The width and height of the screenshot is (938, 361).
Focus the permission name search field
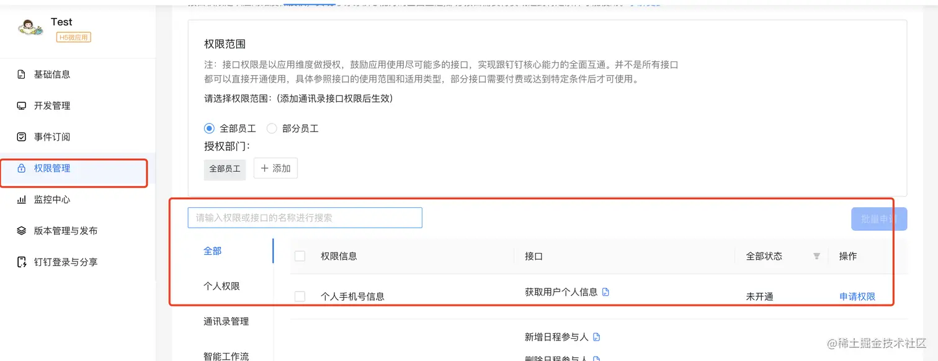305,218
